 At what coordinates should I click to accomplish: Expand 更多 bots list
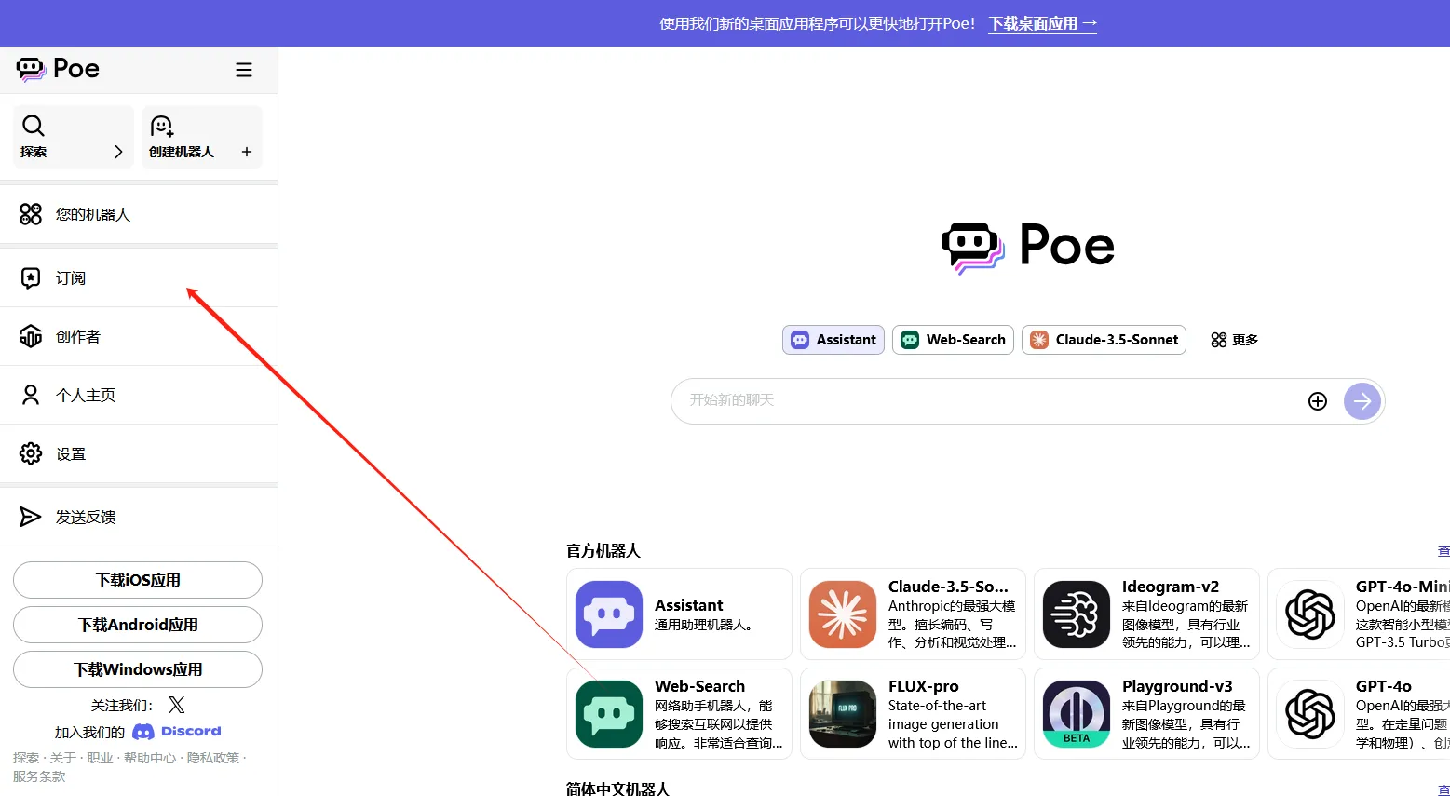(1234, 340)
